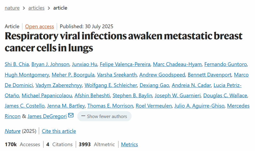This screenshot has width=255, height=151.
Task: Click author Douglas C. Wallace
Action: click(x=225, y=96)
